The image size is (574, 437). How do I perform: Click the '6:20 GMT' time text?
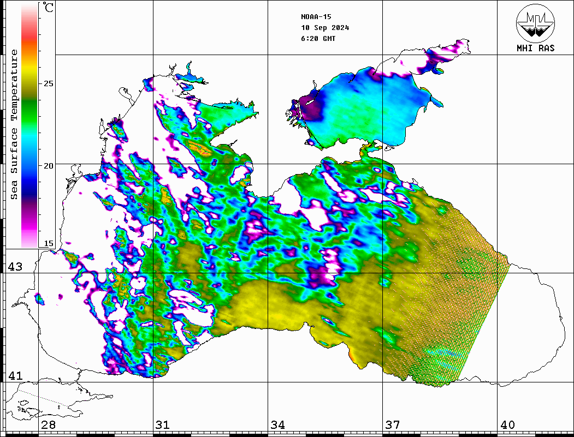click(318, 39)
